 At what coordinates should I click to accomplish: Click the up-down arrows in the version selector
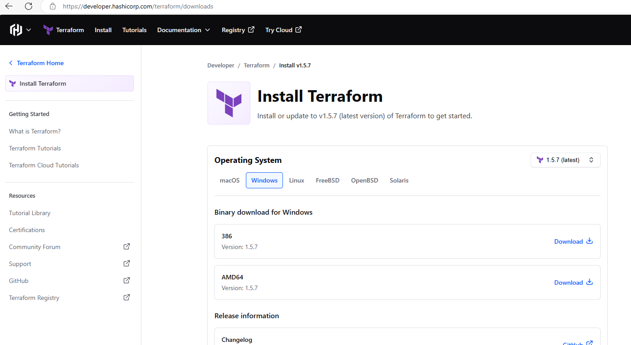tap(591, 160)
